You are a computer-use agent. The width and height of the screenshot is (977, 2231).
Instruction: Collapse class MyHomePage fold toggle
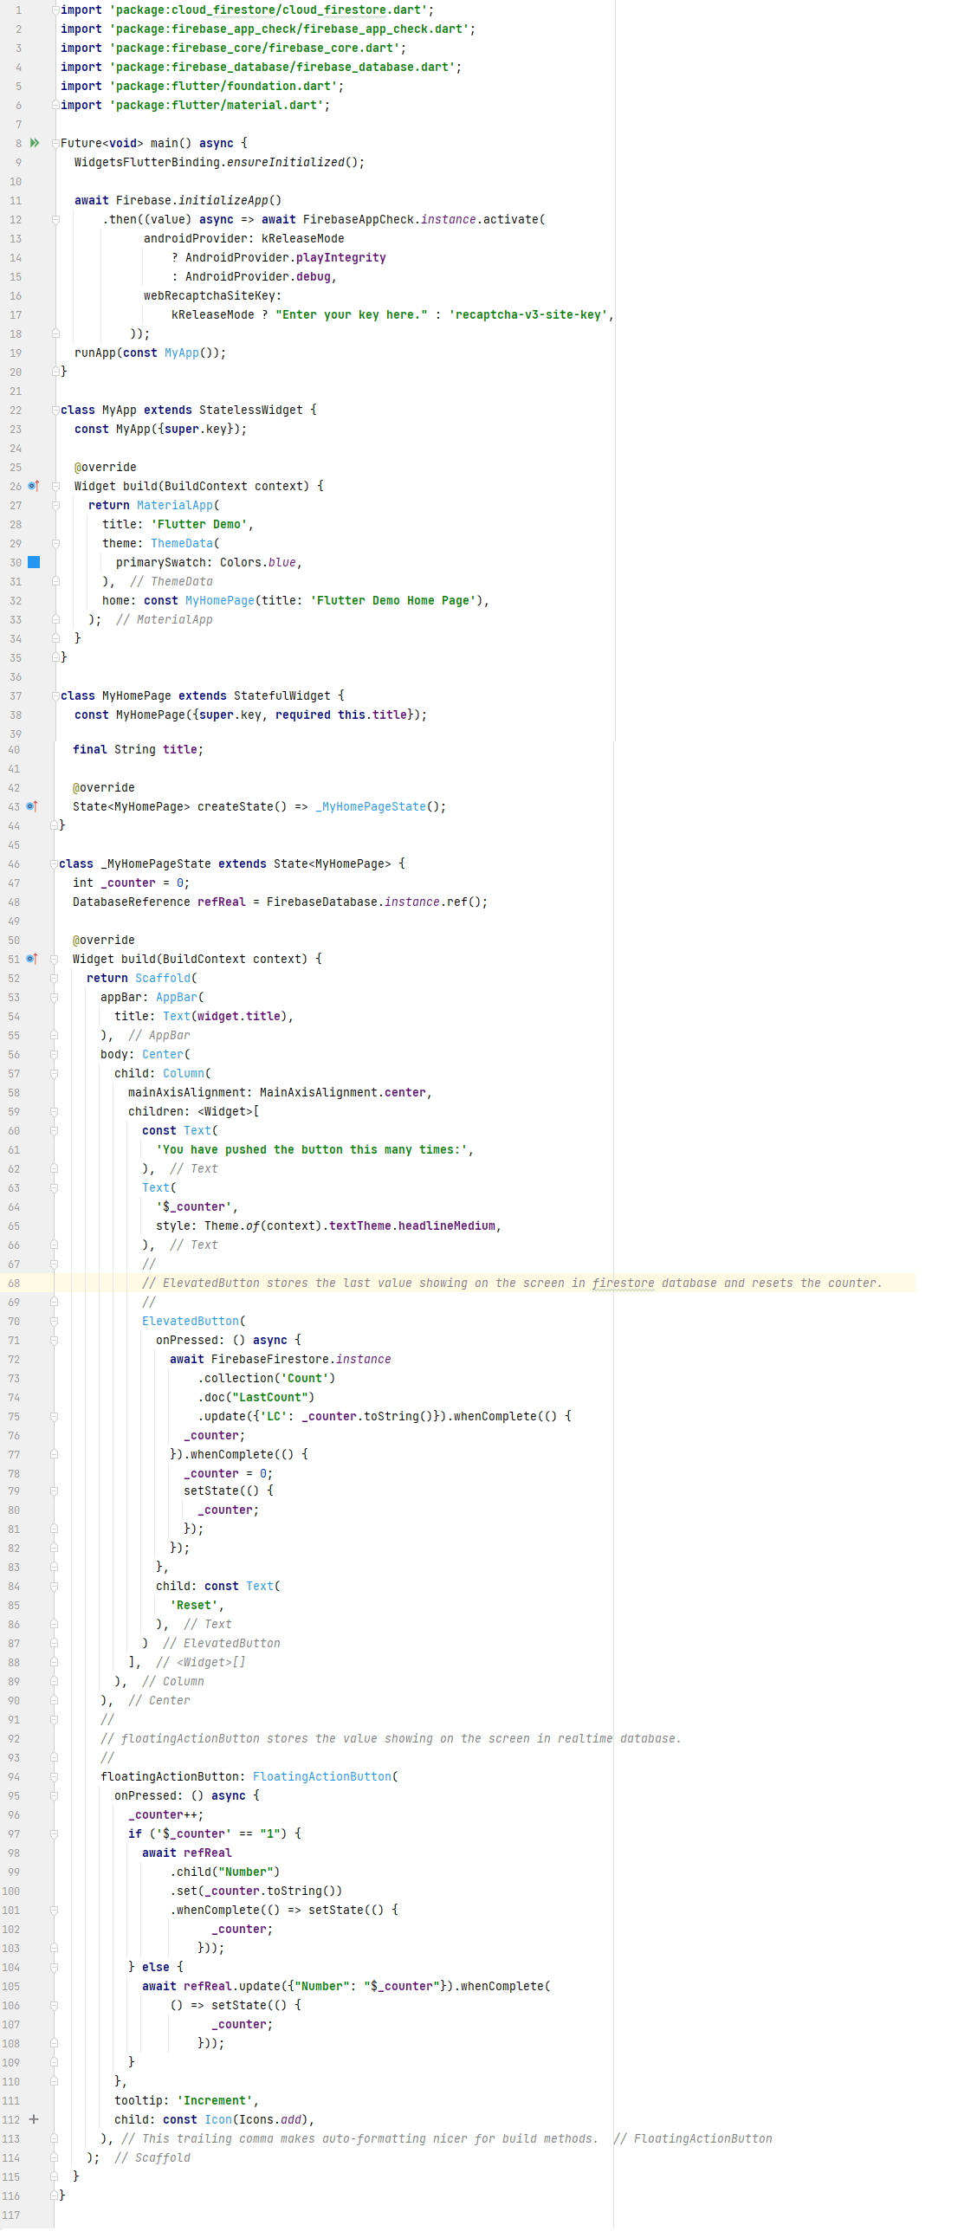(55, 695)
